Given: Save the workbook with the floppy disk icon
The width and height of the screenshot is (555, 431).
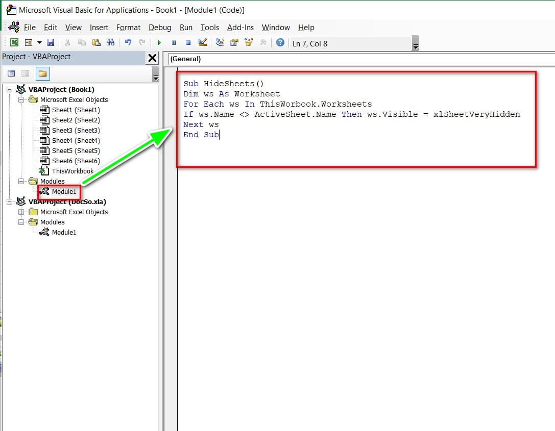Looking at the screenshot, I should (50, 43).
